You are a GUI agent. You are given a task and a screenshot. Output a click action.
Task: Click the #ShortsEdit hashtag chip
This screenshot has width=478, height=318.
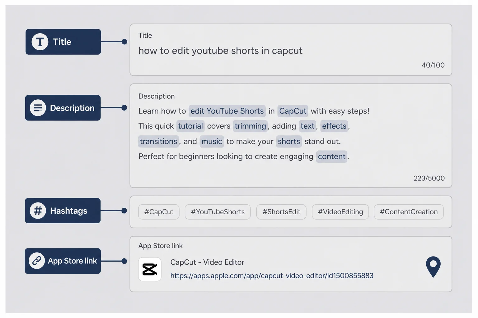pos(281,212)
